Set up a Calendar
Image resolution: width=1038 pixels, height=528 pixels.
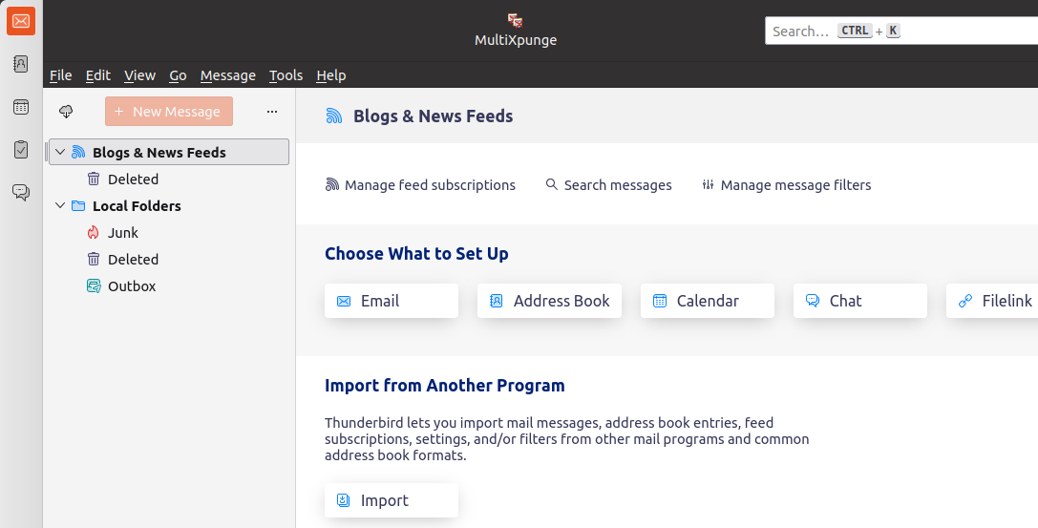click(708, 301)
